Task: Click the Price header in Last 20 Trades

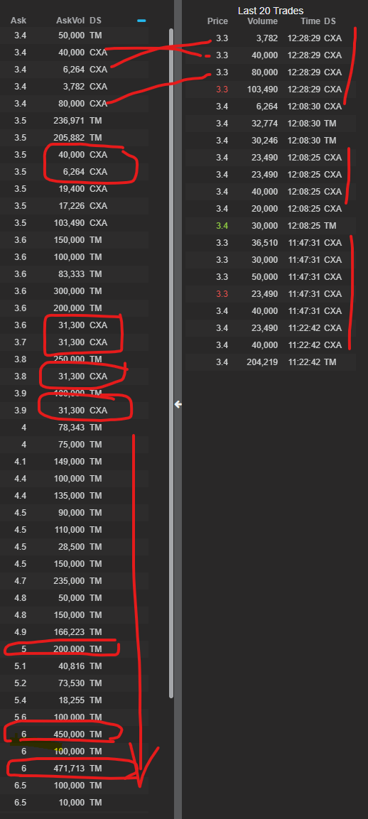Action: pos(217,21)
